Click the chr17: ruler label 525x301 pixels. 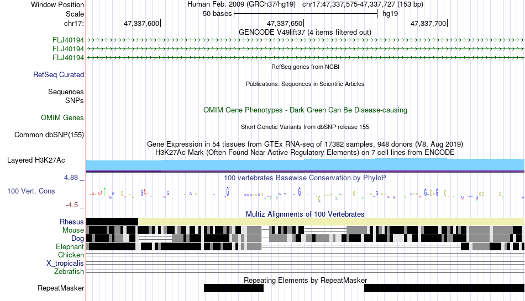73,23
